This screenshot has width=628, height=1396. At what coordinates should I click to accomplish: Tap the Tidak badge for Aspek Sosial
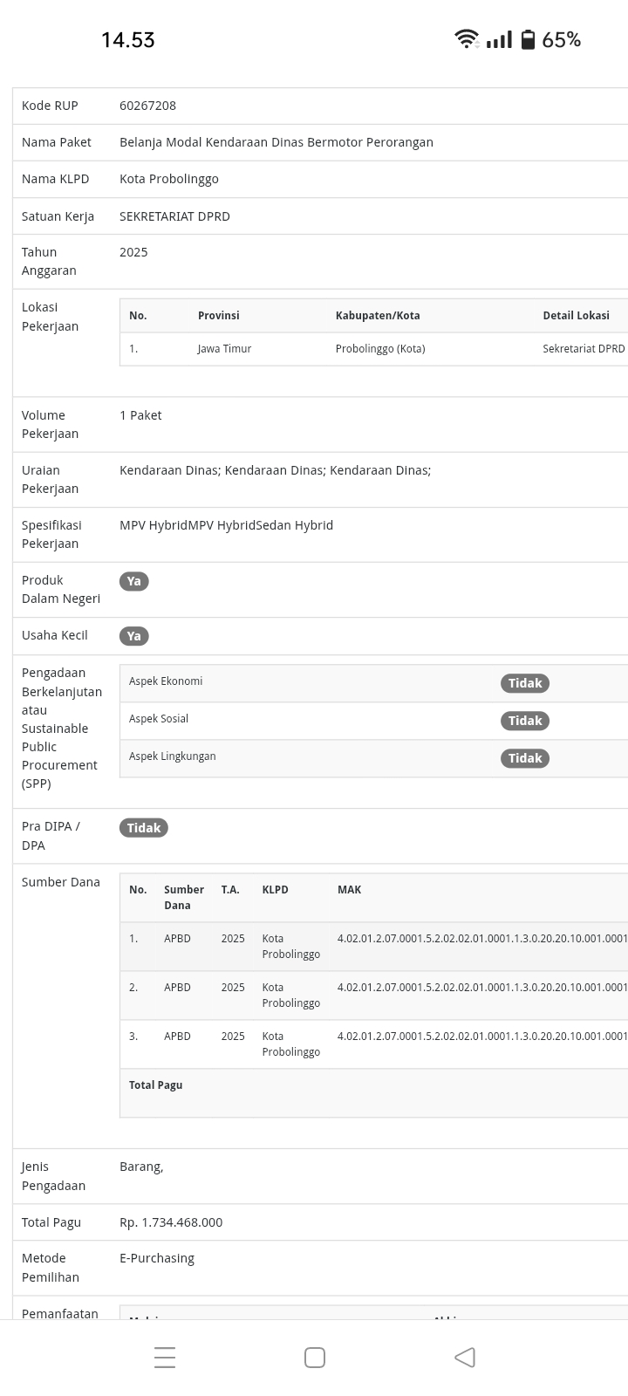525,721
